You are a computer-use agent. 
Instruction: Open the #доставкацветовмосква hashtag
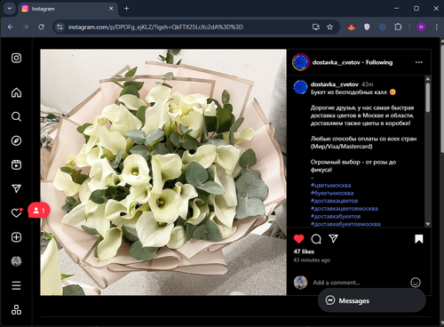345,209
